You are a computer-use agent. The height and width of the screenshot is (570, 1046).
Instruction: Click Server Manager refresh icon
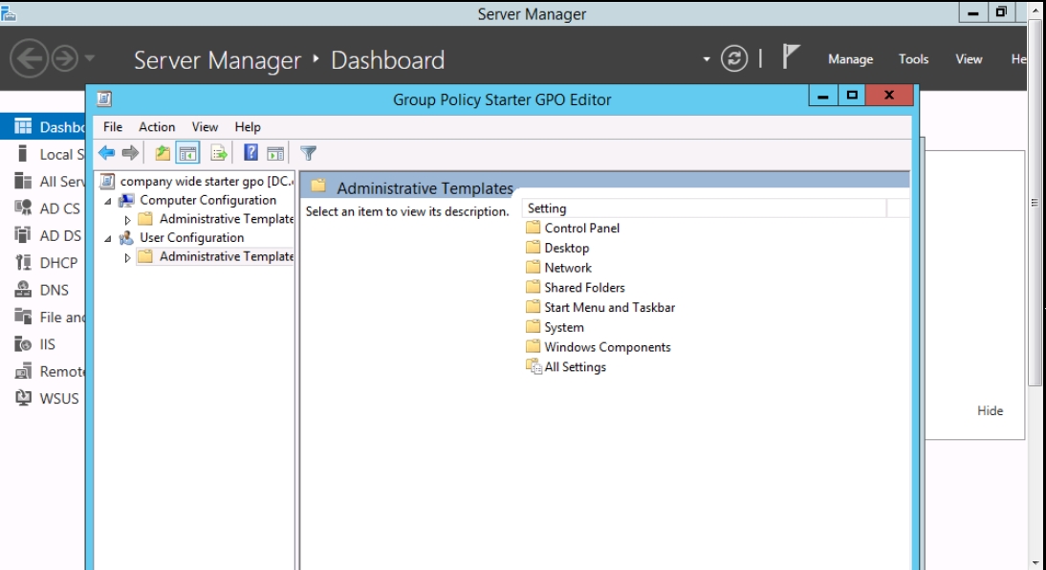pos(733,58)
